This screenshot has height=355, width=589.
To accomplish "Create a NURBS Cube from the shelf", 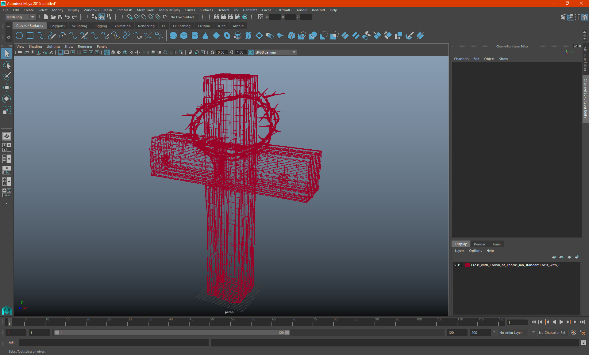I will coord(184,36).
